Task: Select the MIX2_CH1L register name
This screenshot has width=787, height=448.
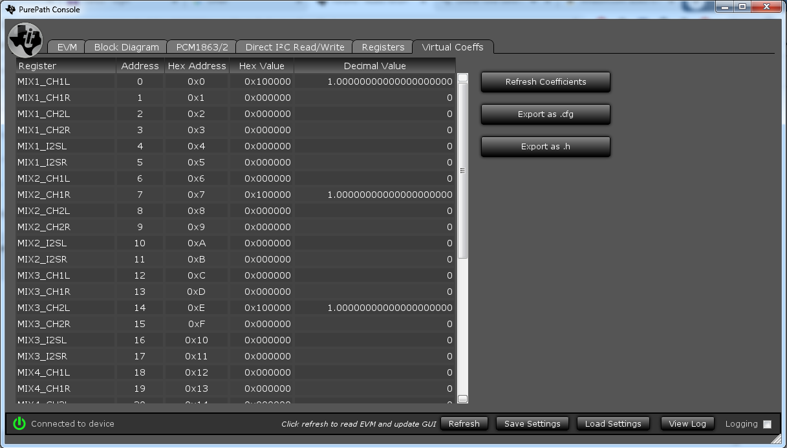Action: pyautogui.click(x=44, y=178)
